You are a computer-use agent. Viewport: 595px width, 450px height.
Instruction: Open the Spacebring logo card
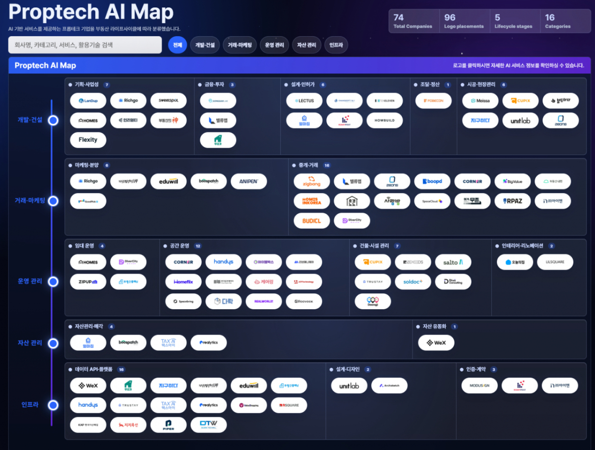point(183,302)
